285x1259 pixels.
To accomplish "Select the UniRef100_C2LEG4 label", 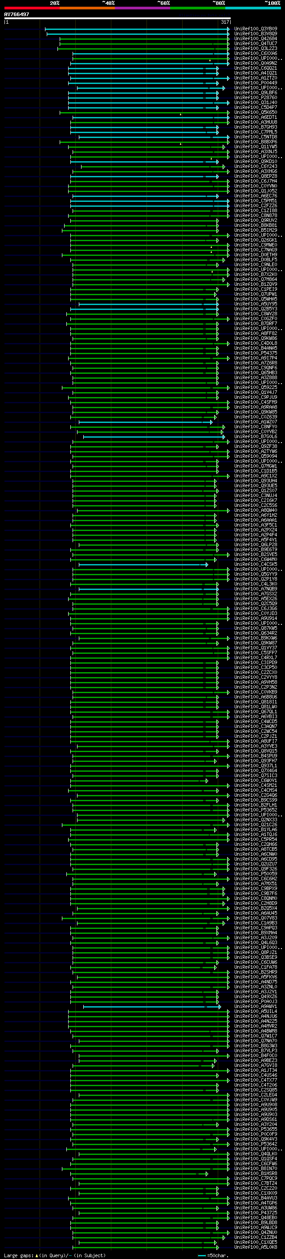I will click(x=256, y=1095).
